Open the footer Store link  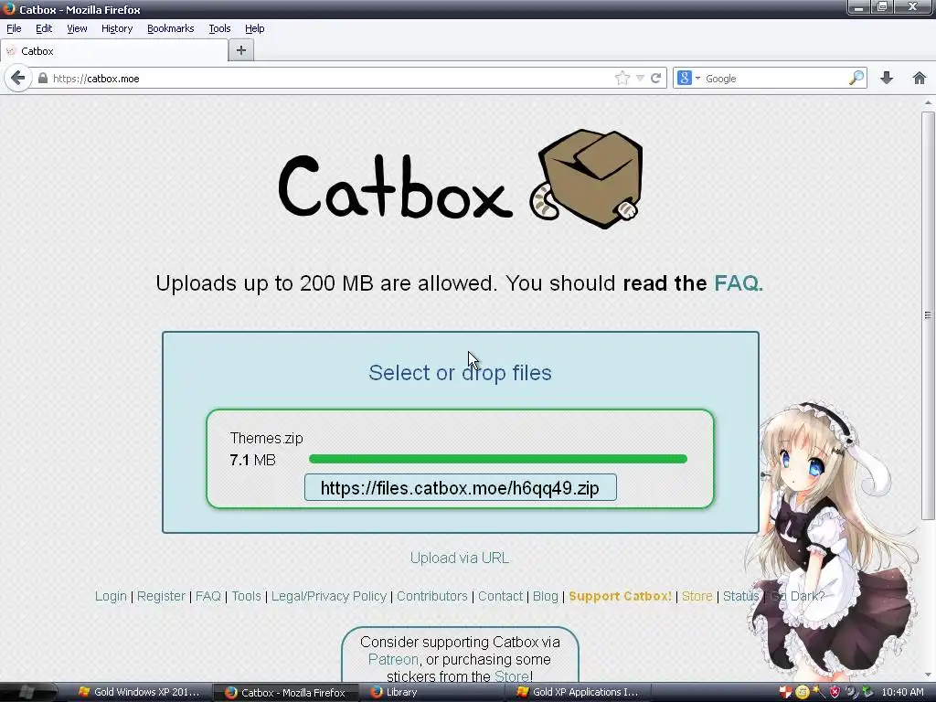[x=697, y=596]
